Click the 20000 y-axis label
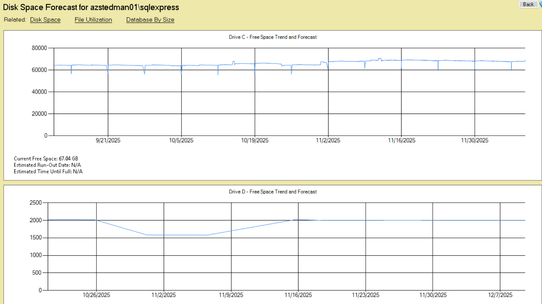 (x=39, y=114)
